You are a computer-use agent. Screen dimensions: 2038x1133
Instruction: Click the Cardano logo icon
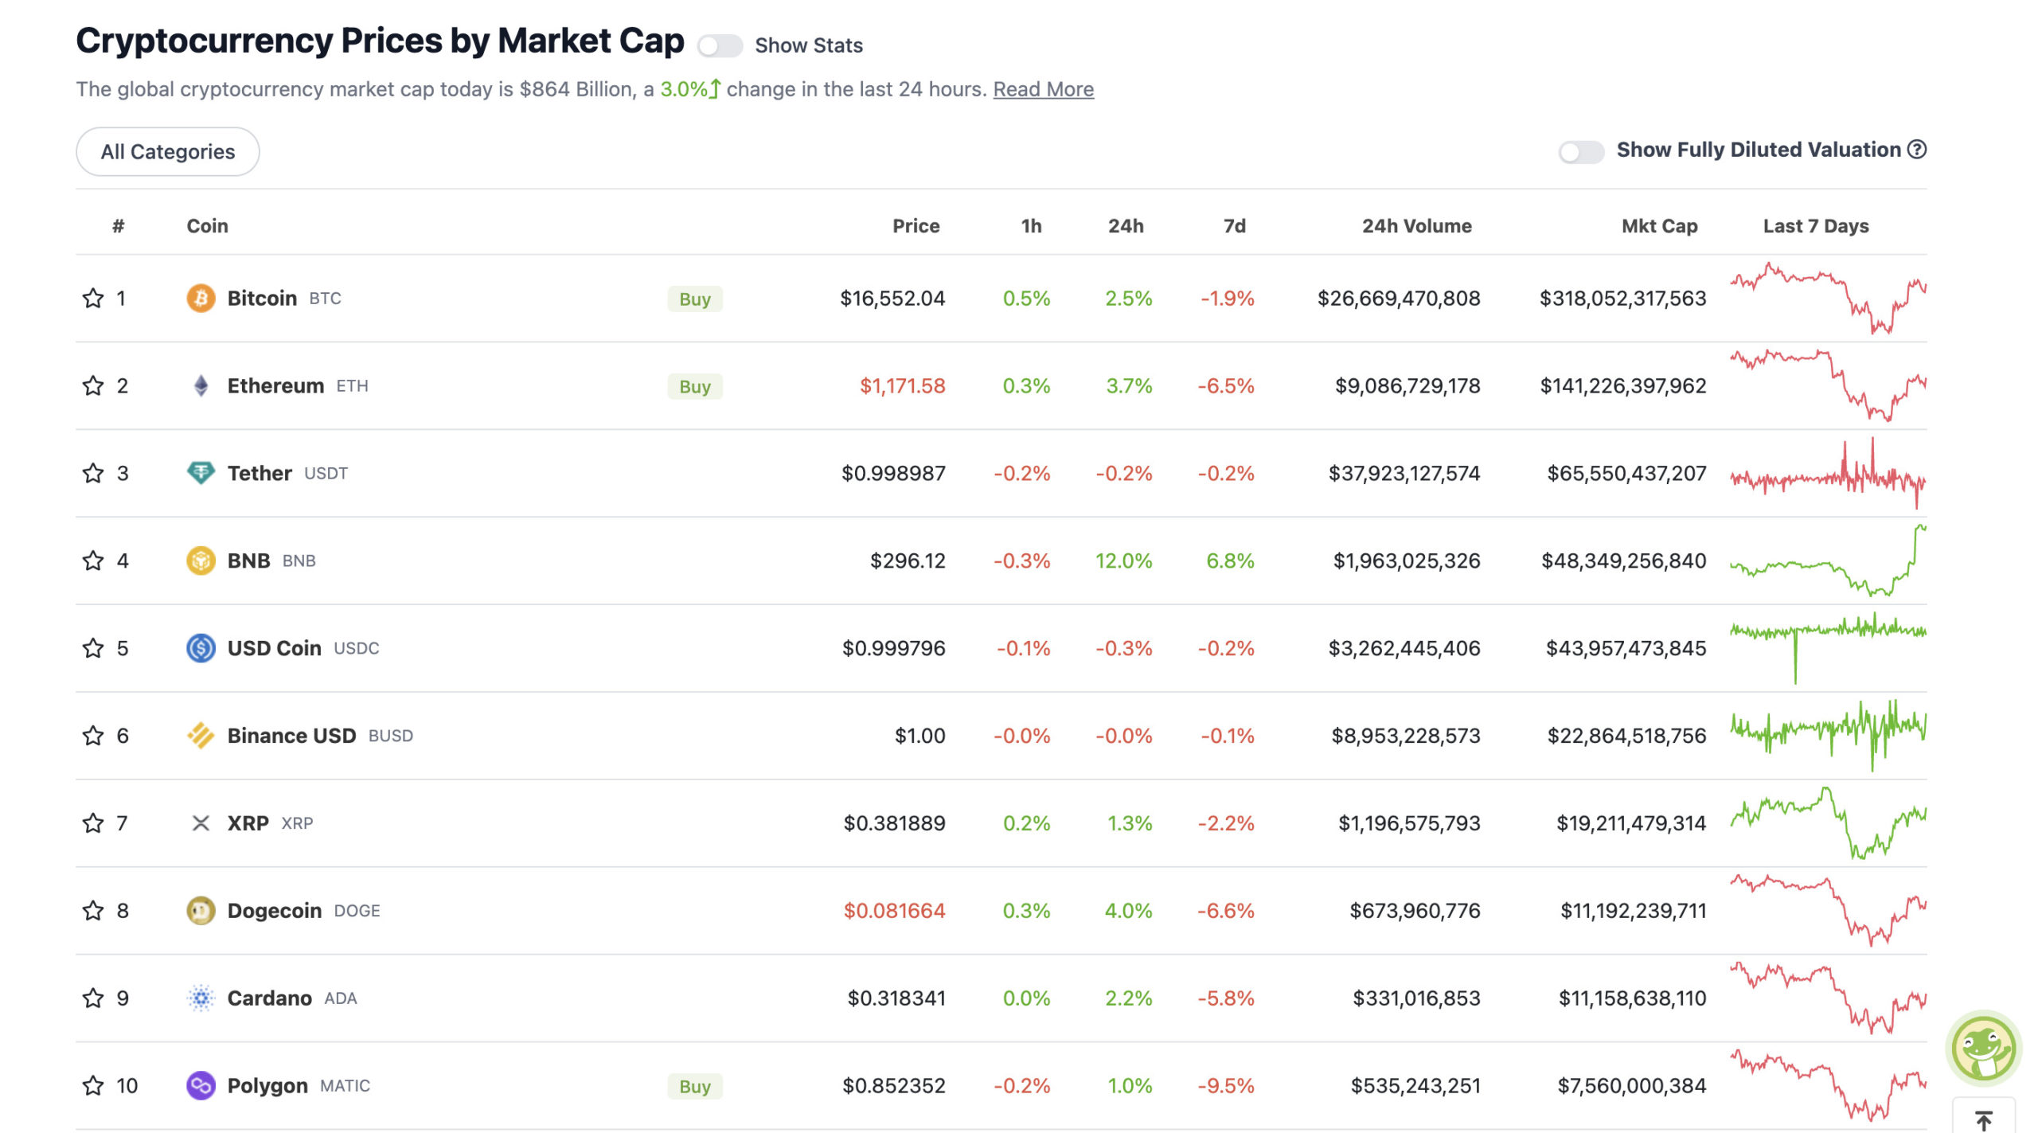click(201, 998)
